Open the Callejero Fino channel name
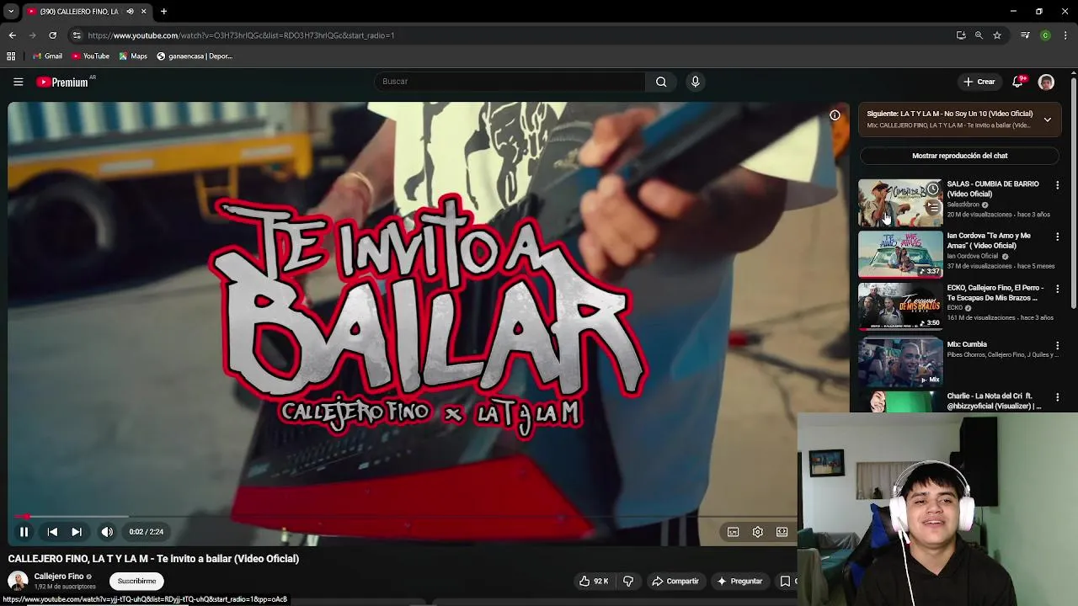This screenshot has height=606, width=1078. [x=59, y=577]
